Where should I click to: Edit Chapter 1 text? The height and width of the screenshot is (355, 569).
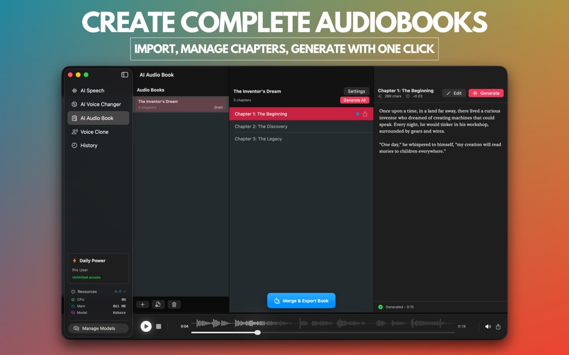pyautogui.click(x=453, y=93)
